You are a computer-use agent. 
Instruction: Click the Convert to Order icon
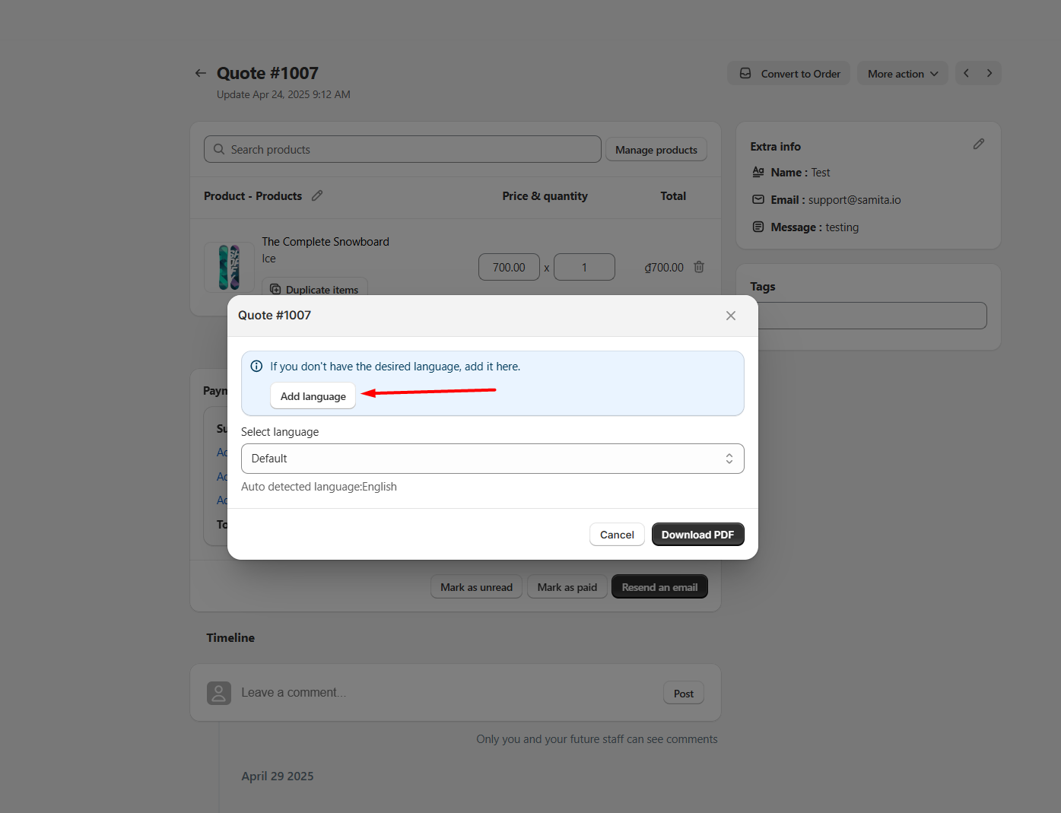coord(745,74)
